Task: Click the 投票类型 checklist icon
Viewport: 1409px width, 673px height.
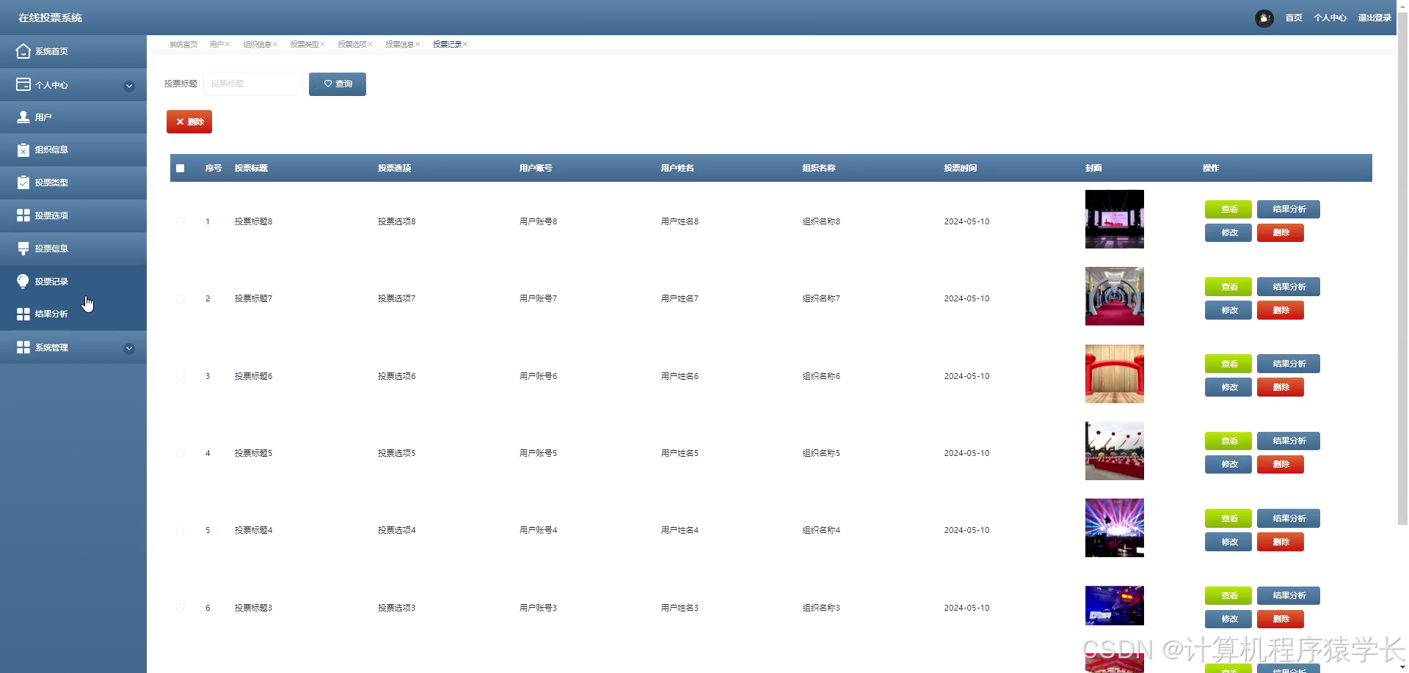Action: pyautogui.click(x=23, y=183)
